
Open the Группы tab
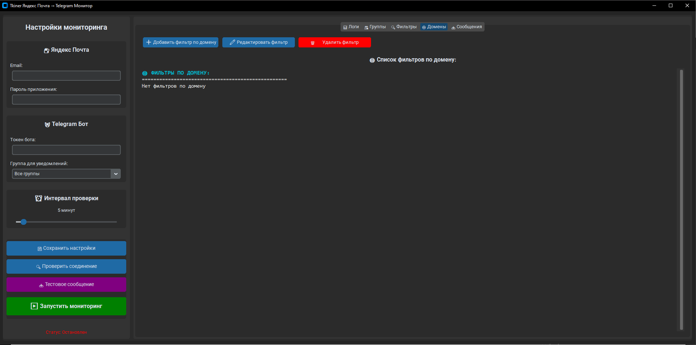(375, 27)
